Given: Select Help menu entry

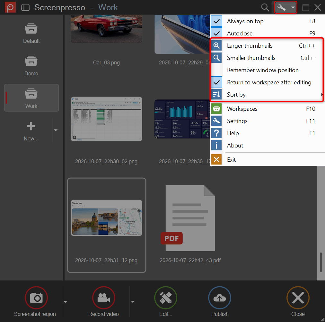Looking at the screenshot, I should 268,133.
